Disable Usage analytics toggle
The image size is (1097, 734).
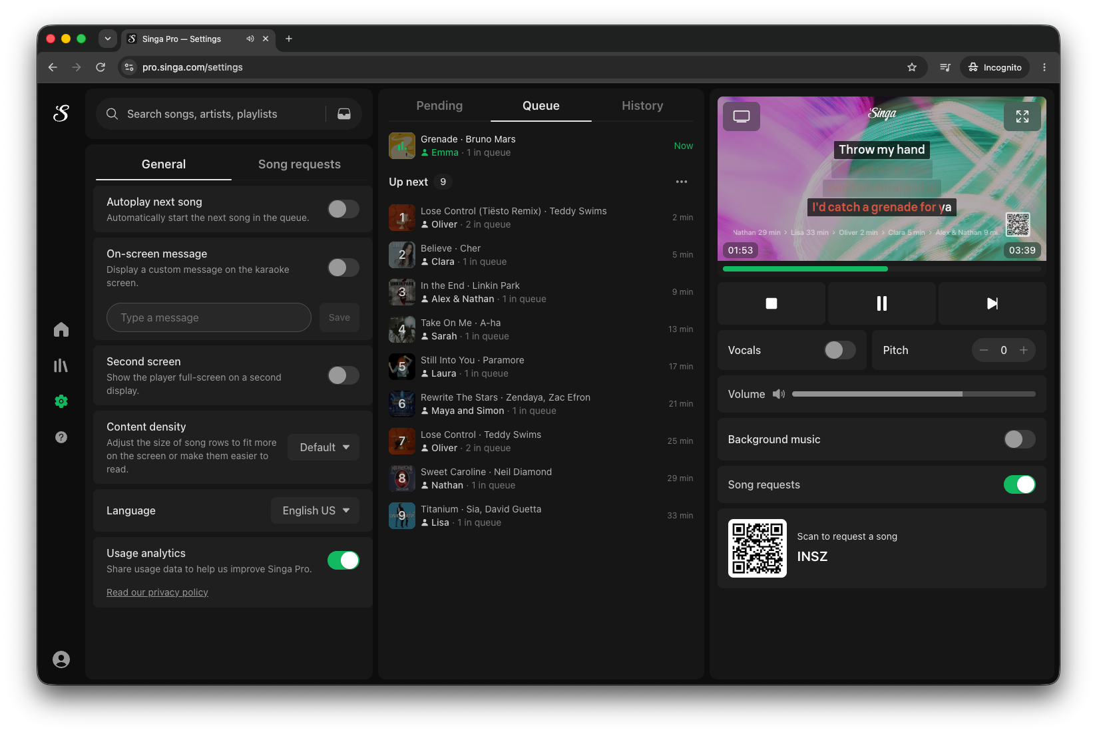tap(343, 560)
